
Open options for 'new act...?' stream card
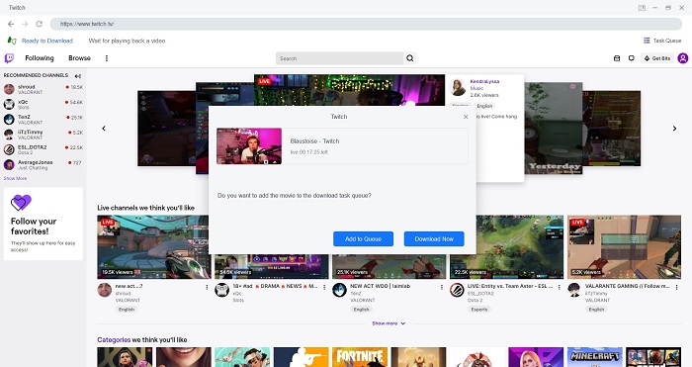[x=207, y=287]
